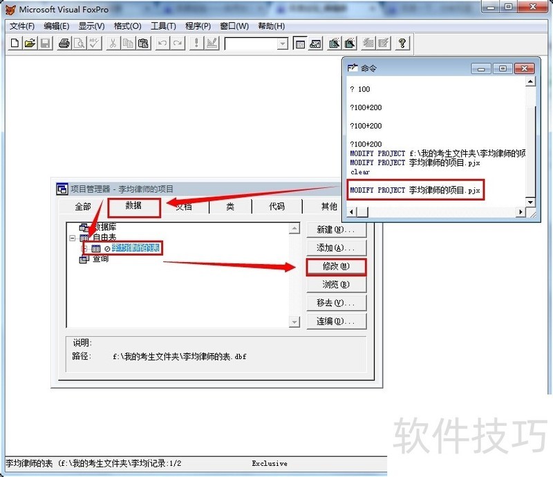Switch to the 代码 tab in Project Manager
The image size is (553, 477).
pos(277,207)
